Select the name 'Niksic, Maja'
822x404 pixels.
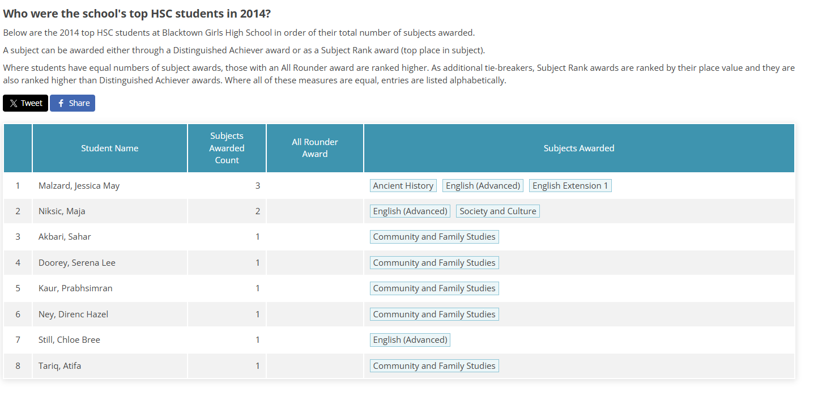tap(62, 211)
